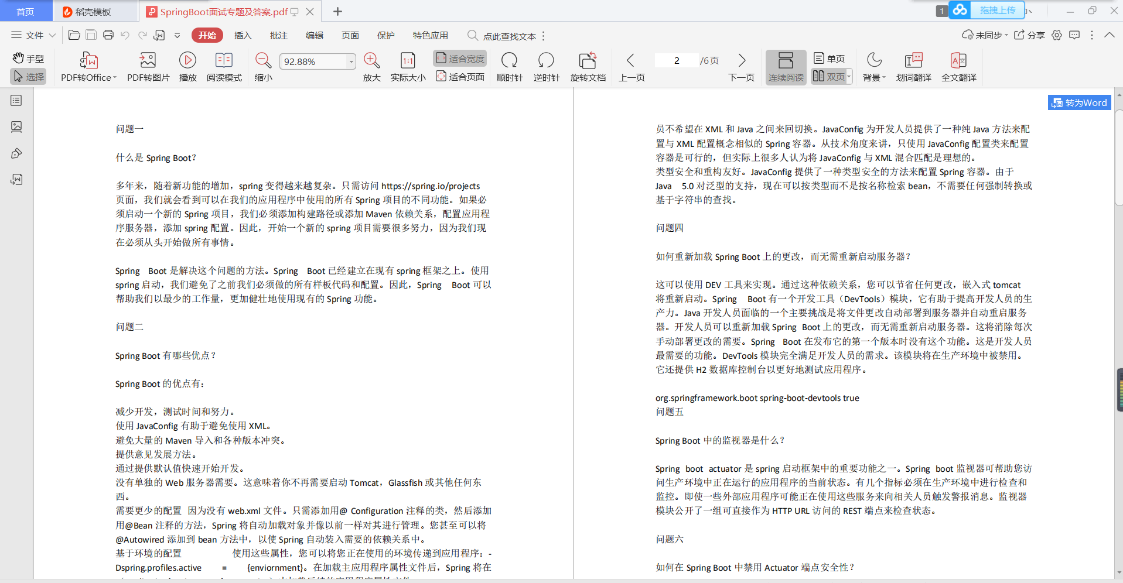Open the 保护 tab

tap(386, 35)
